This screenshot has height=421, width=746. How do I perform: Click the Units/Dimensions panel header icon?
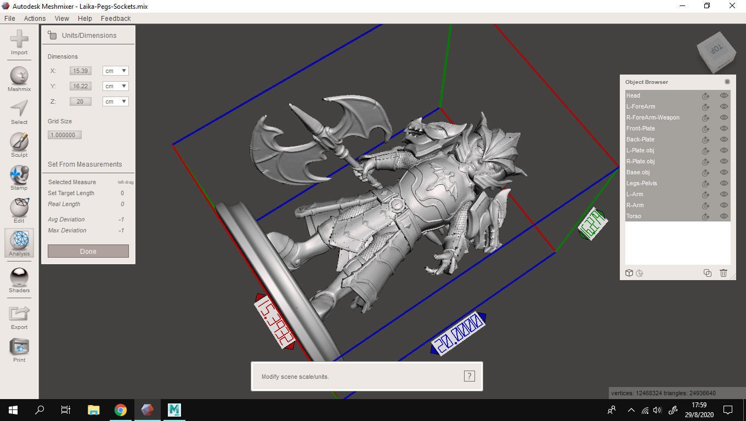52,35
